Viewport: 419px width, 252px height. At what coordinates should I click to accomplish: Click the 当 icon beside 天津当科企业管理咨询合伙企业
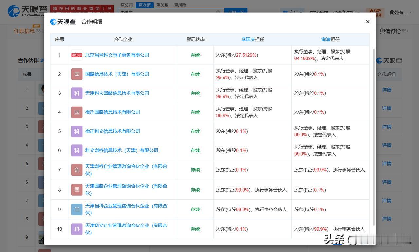(x=77, y=209)
